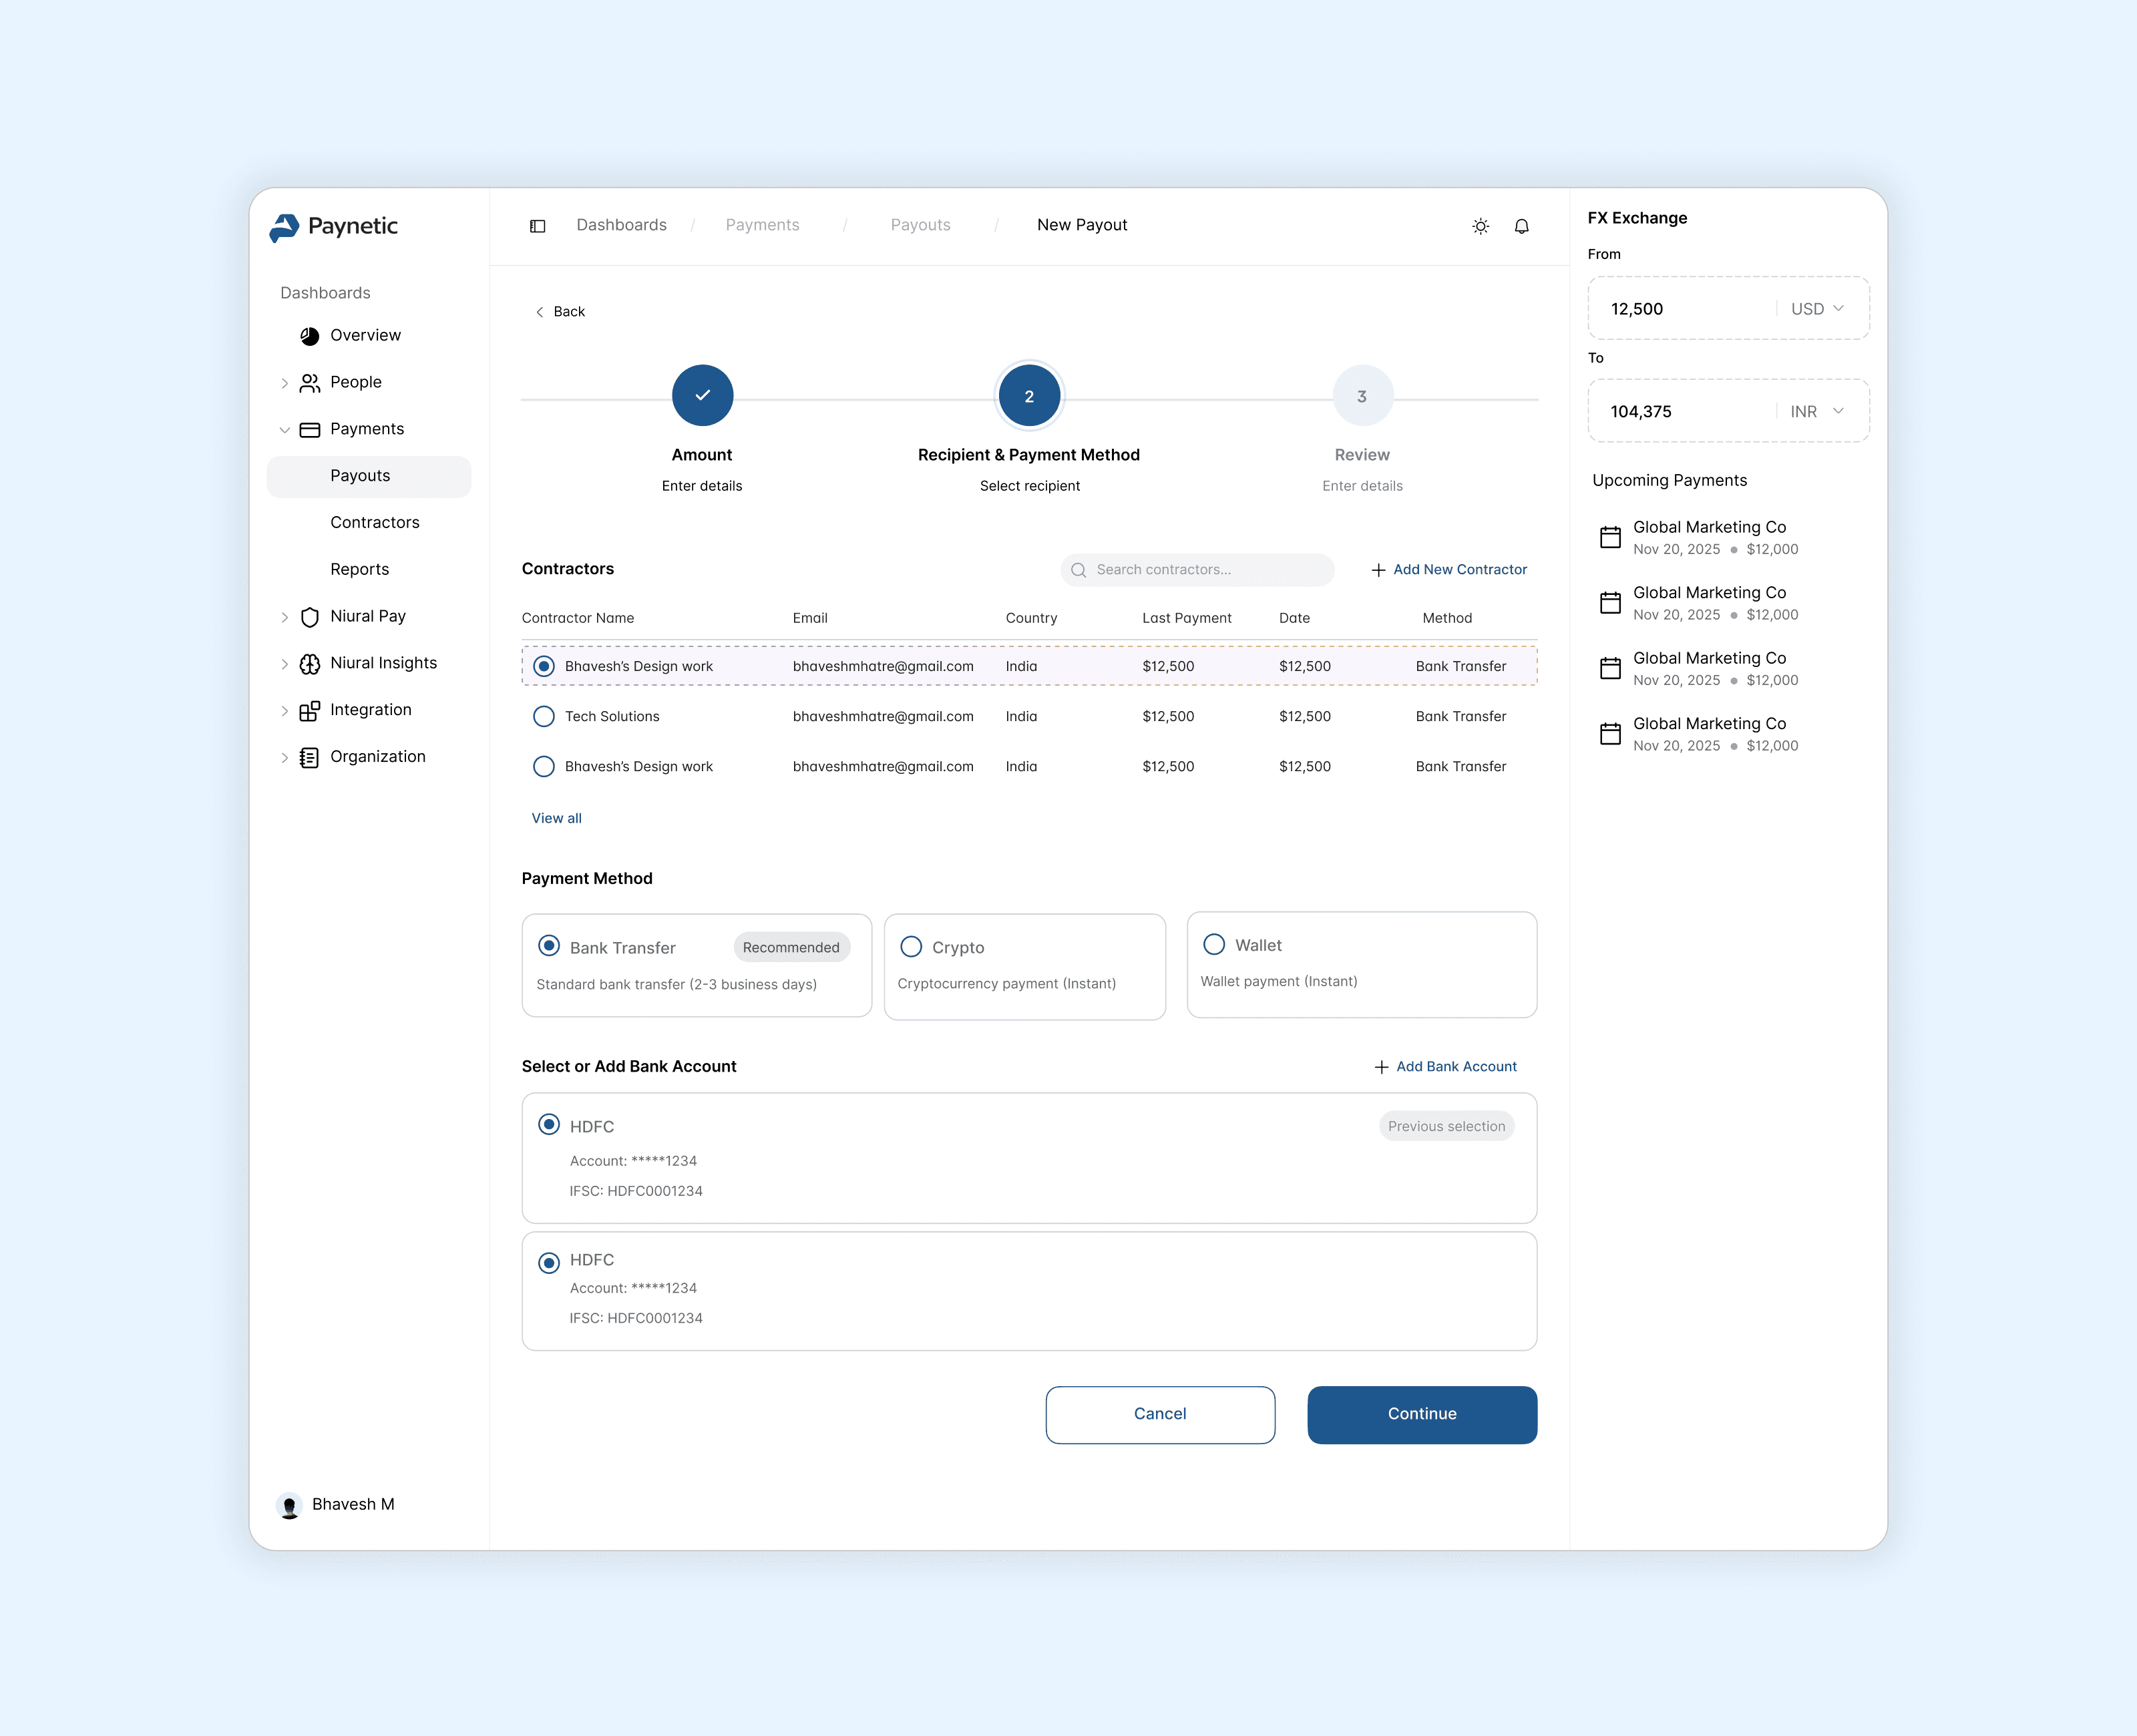Choose Crypto payment method
Image resolution: width=2137 pixels, height=1736 pixels.
pyautogui.click(x=911, y=946)
